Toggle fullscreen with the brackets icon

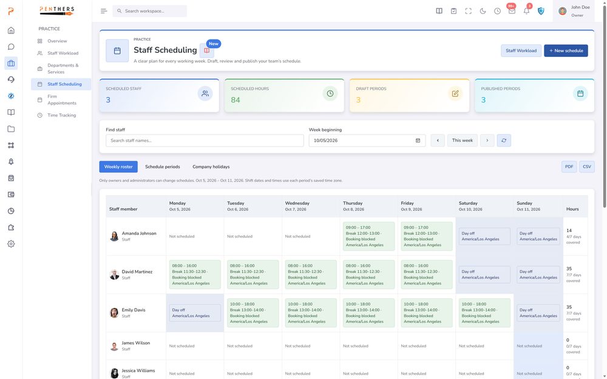(469, 11)
